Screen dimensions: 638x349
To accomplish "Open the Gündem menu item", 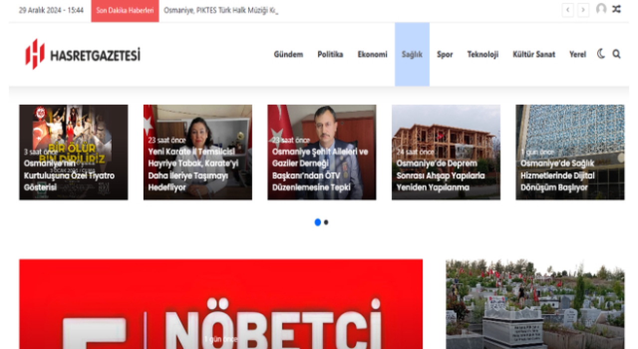I will pos(289,54).
